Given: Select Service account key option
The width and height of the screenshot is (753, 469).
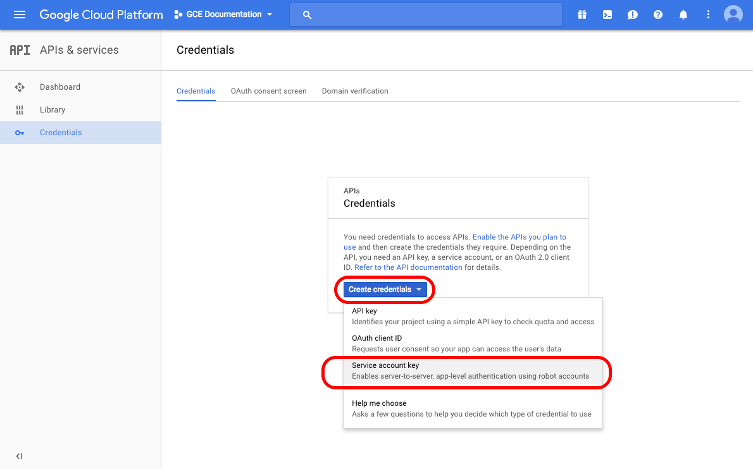Looking at the screenshot, I should click(473, 370).
